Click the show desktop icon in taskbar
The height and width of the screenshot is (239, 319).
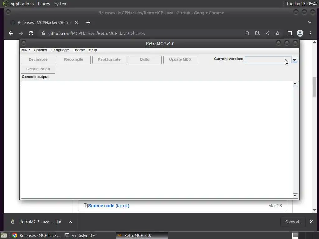[4, 235]
